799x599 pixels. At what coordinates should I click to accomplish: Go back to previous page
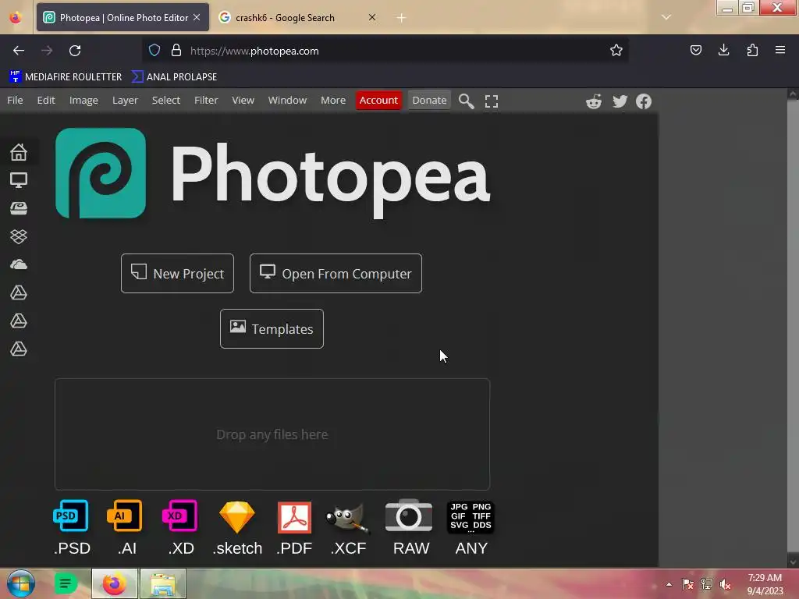coord(19,51)
